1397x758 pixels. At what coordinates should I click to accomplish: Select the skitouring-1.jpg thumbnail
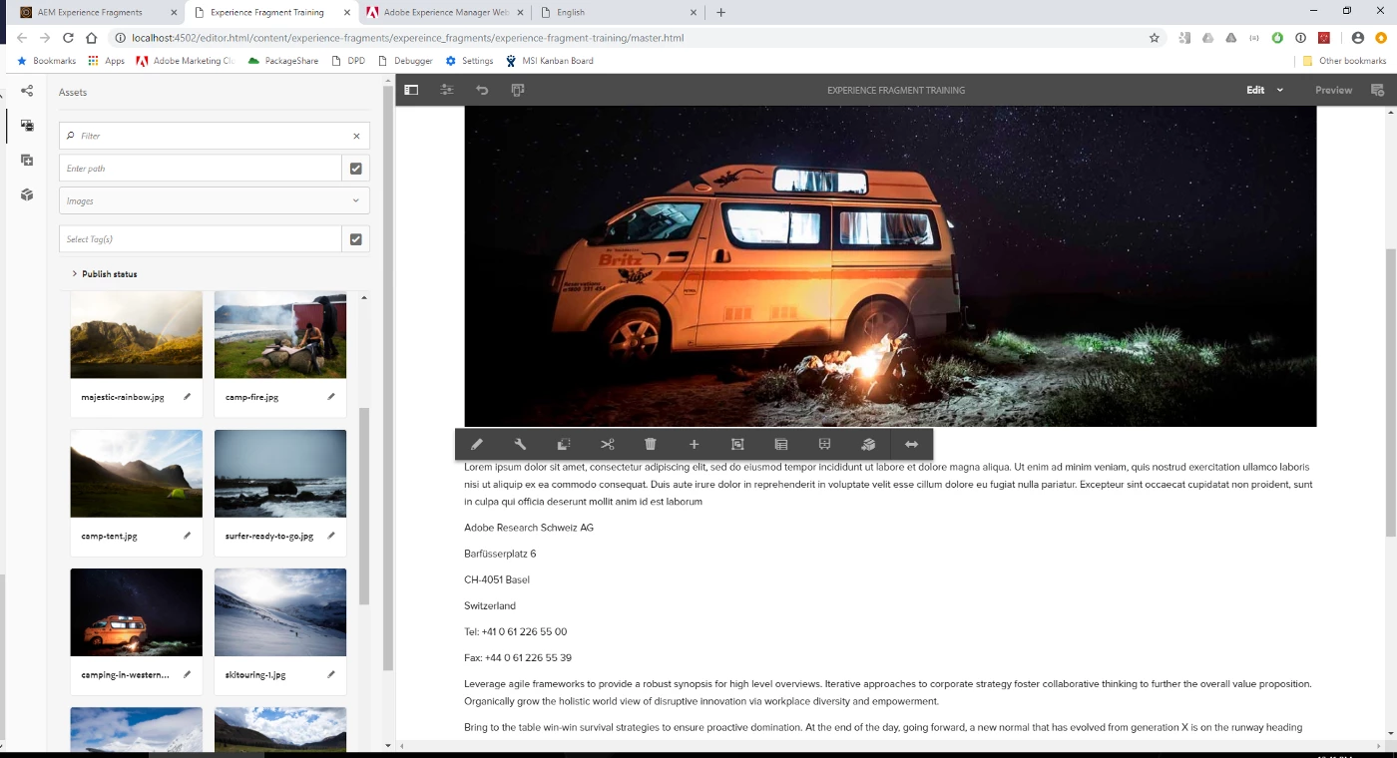point(280,612)
